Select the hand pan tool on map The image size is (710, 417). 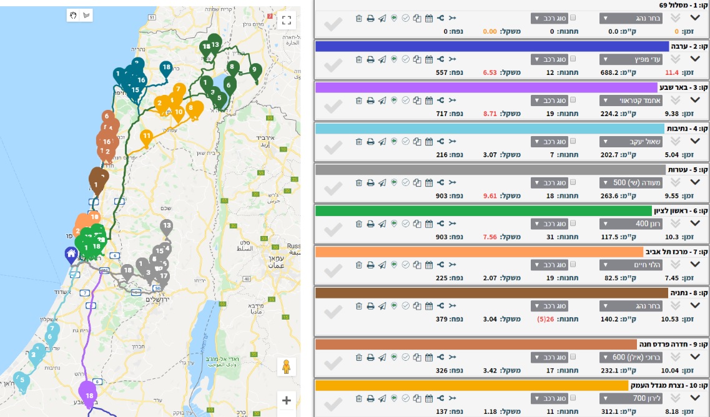[73, 15]
